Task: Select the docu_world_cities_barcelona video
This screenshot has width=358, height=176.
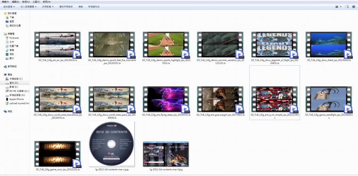Action: [57, 99]
